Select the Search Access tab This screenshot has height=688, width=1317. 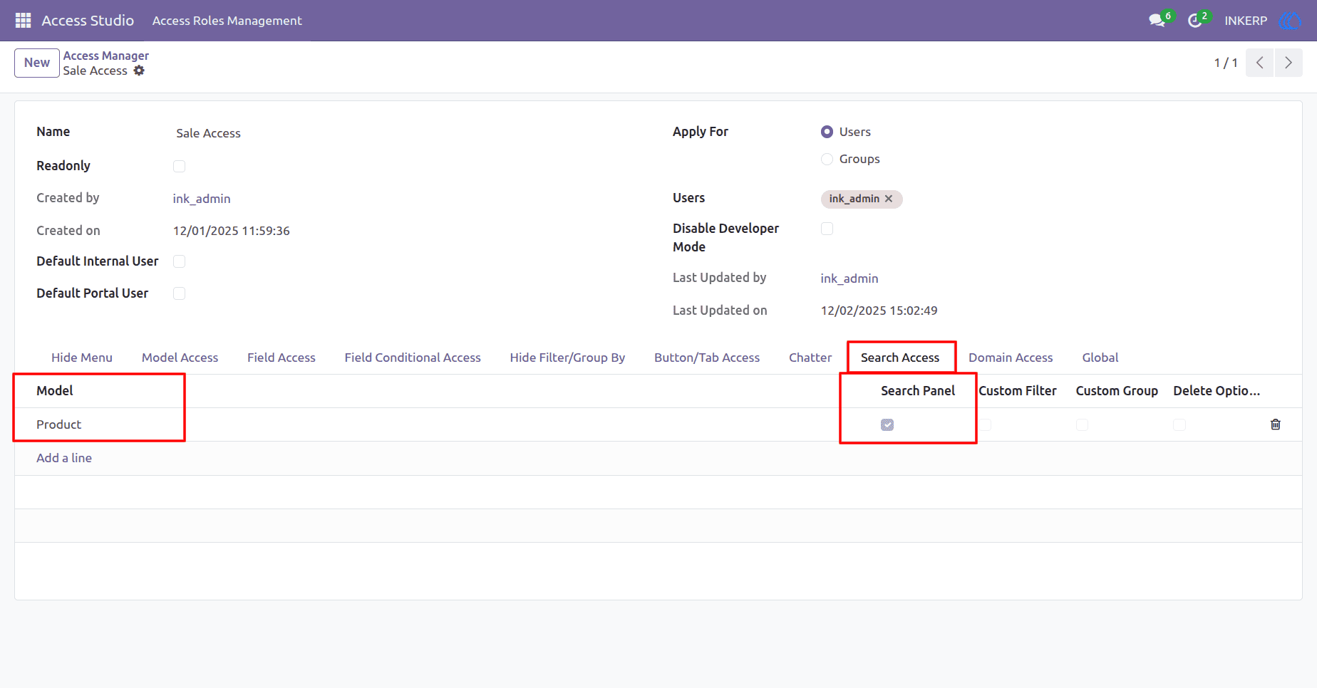tap(900, 358)
